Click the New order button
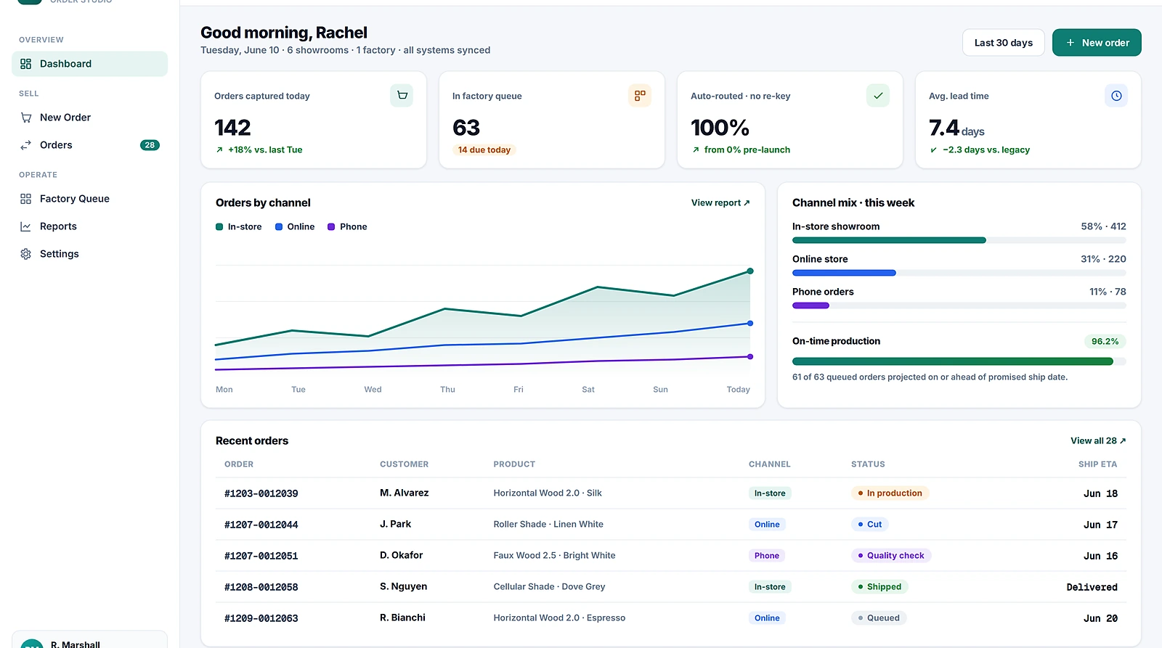This screenshot has width=1162, height=648. pos(1097,43)
